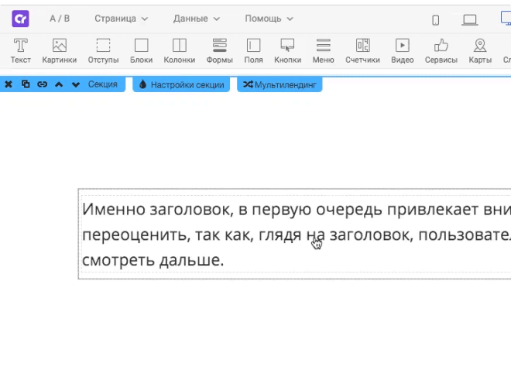Delete the section with X icon

click(9, 84)
